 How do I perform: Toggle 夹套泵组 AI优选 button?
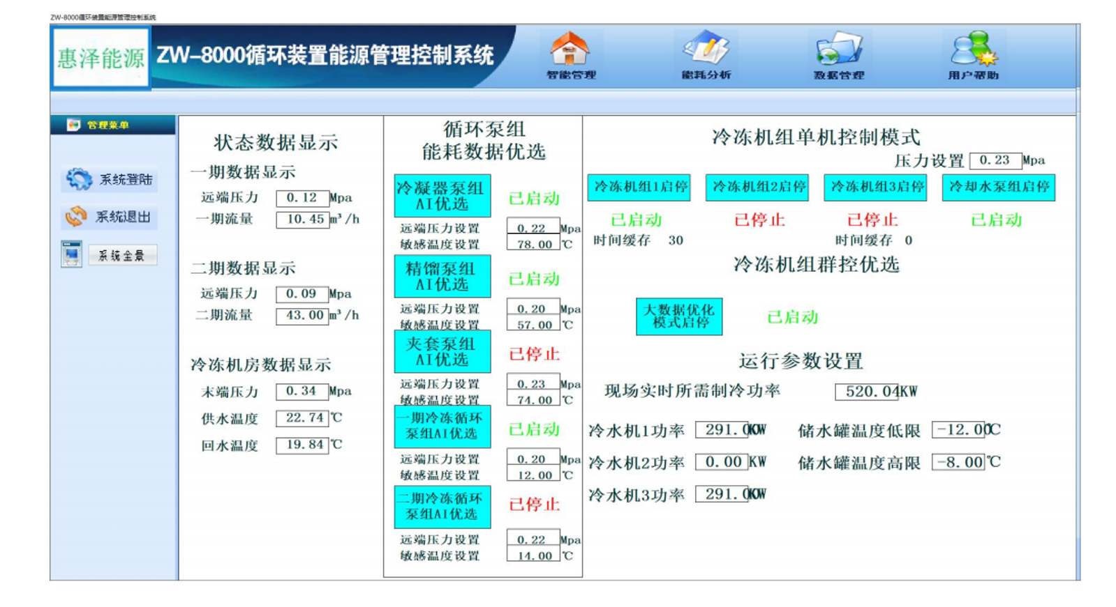442,352
